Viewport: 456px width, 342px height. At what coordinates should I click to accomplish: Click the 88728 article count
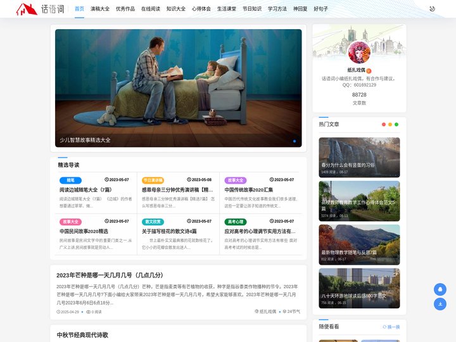[359, 95]
